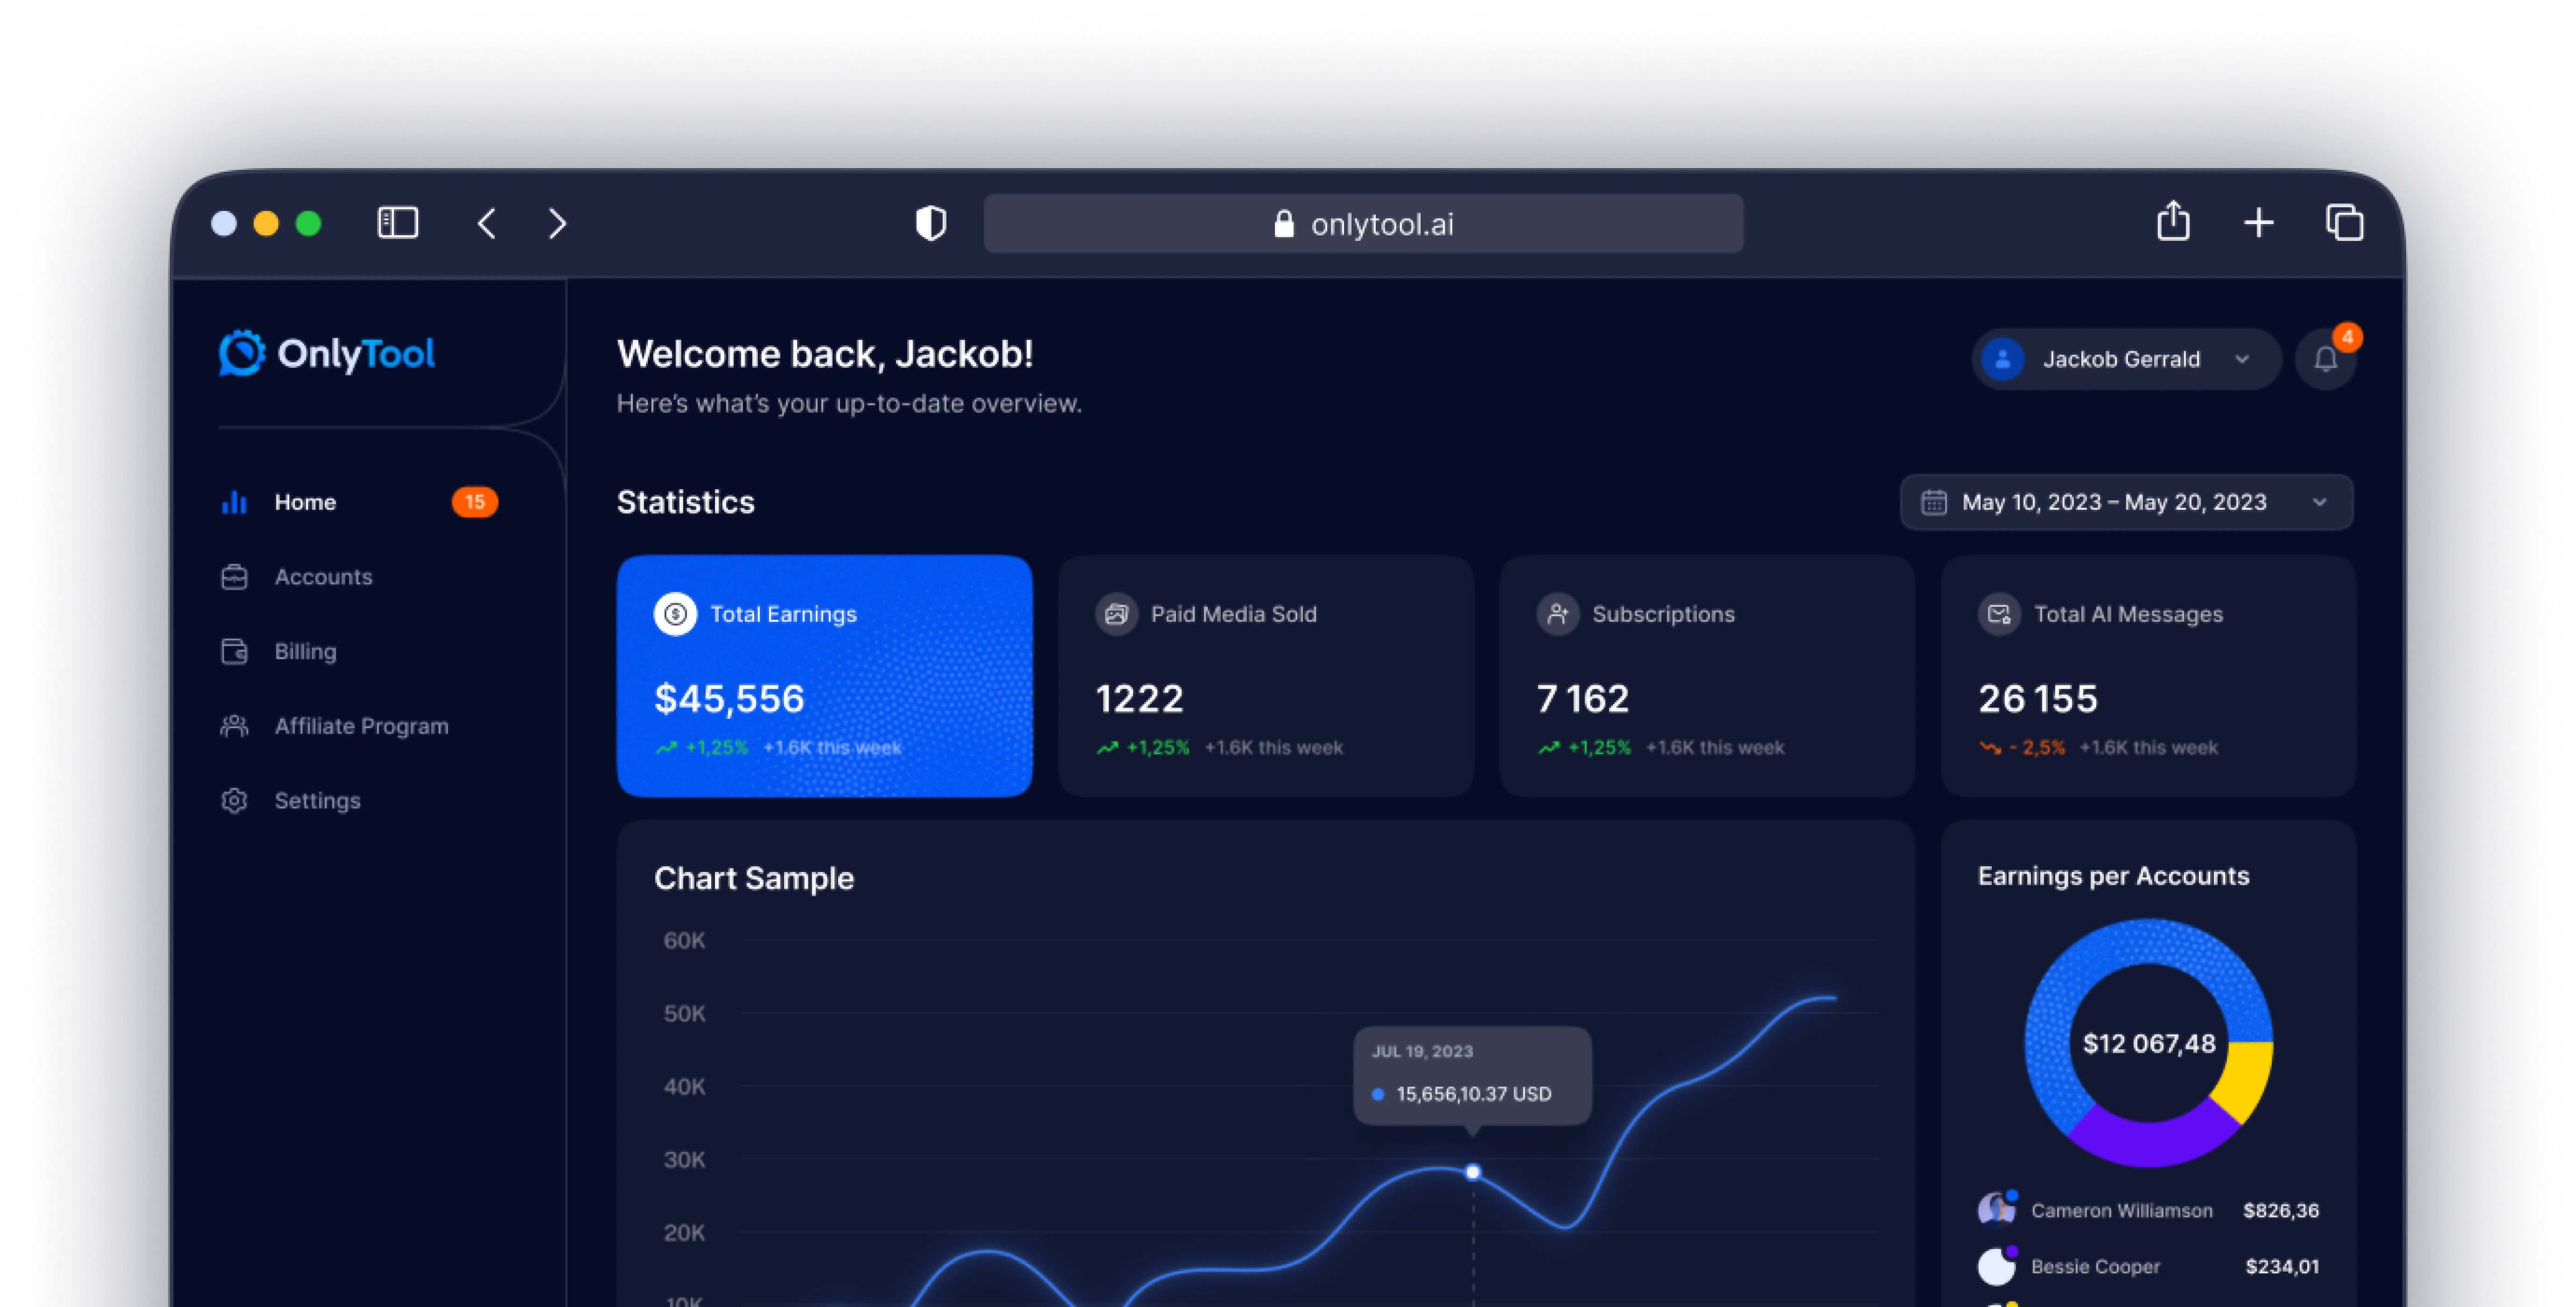Select the Total AI Messages card
Image resolution: width=2576 pixels, height=1307 pixels.
coord(2148,676)
